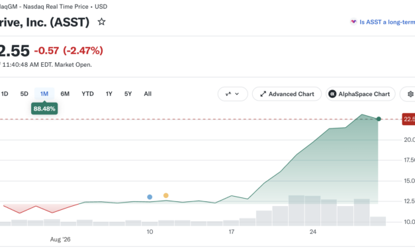Open the AlphaSpace Chart
This screenshot has height=249, width=415.
coord(361,94)
